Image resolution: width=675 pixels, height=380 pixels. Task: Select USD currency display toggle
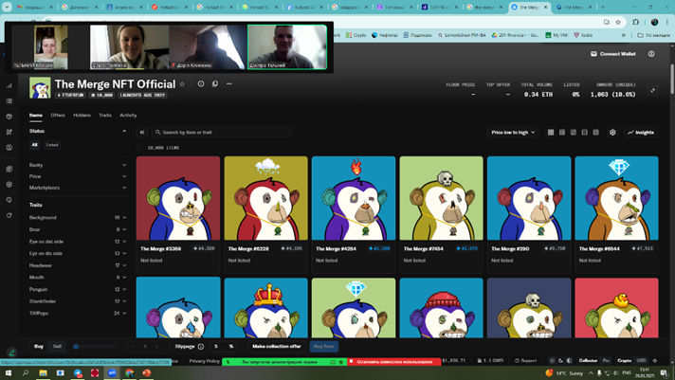tap(641, 361)
